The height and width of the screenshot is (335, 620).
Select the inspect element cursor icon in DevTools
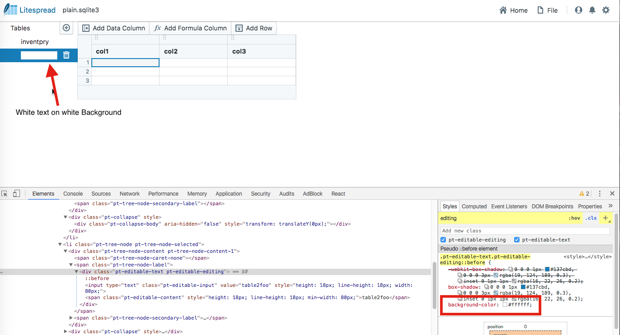(x=5, y=193)
